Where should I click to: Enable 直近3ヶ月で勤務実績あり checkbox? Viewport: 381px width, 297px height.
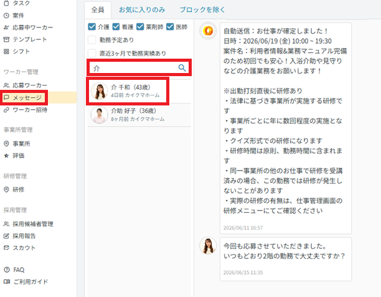(x=92, y=53)
